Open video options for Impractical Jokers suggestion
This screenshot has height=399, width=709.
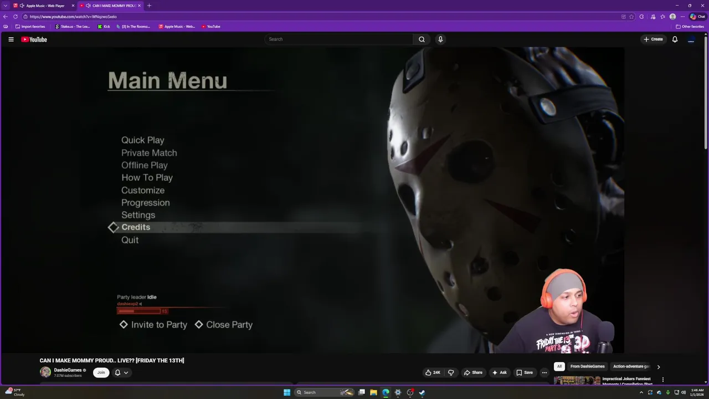point(663,380)
